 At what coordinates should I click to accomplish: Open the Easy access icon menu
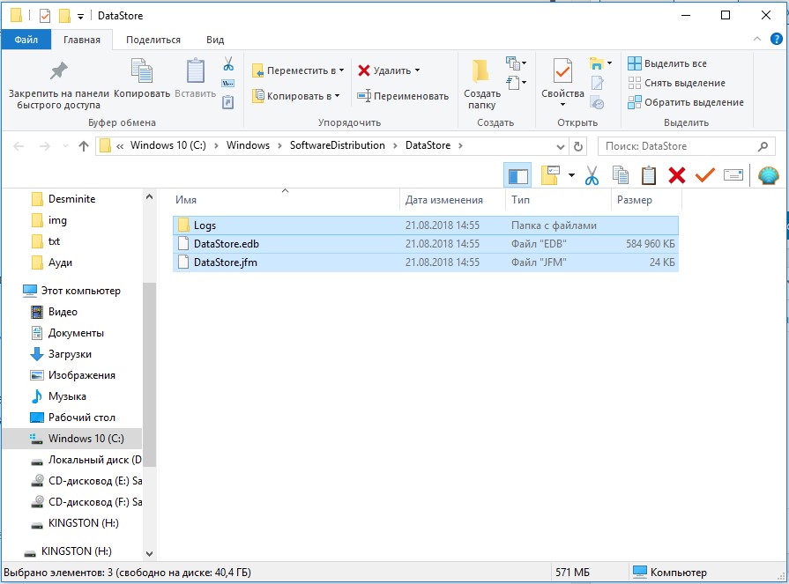click(517, 82)
